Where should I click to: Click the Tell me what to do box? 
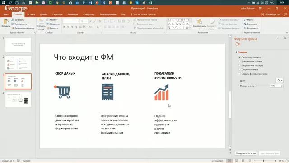pos(144,14)
